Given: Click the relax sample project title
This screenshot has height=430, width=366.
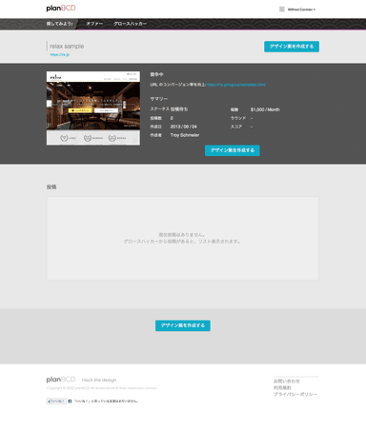Looking at the screenshot, I should 67,47.
